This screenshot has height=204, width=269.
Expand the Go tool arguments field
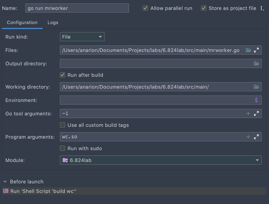tap(256, 114)
